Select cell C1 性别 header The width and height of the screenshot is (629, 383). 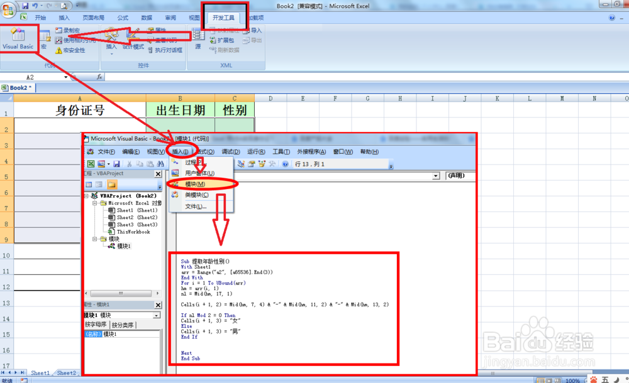pyautogui.click(x=235, y=110)
